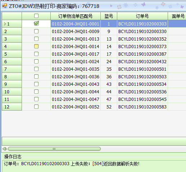Click the 操作日志 failure message text
Viewport: 186px width, 172px height.
72,164
